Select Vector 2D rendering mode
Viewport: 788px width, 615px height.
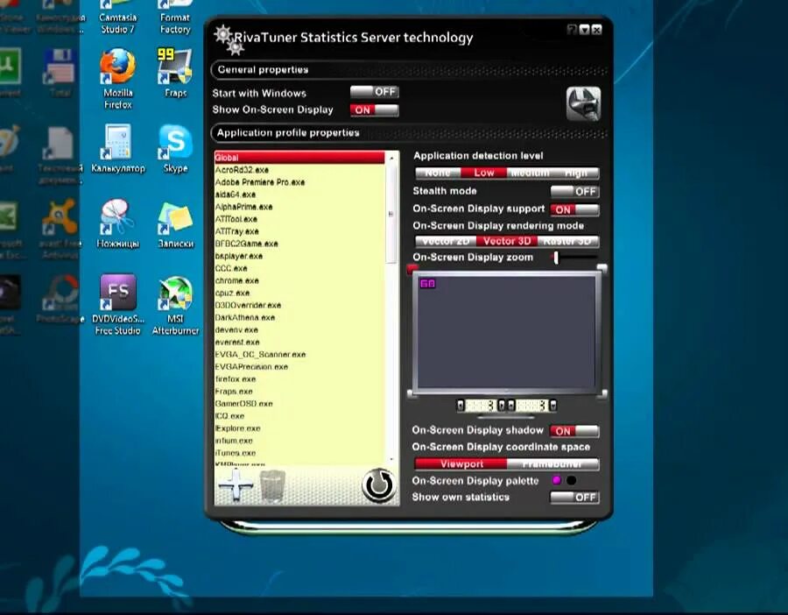446,242
